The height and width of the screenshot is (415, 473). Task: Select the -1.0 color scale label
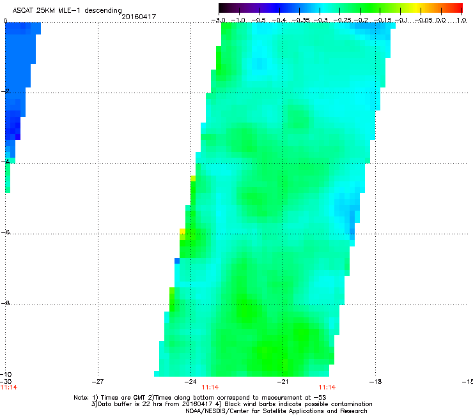238,20
